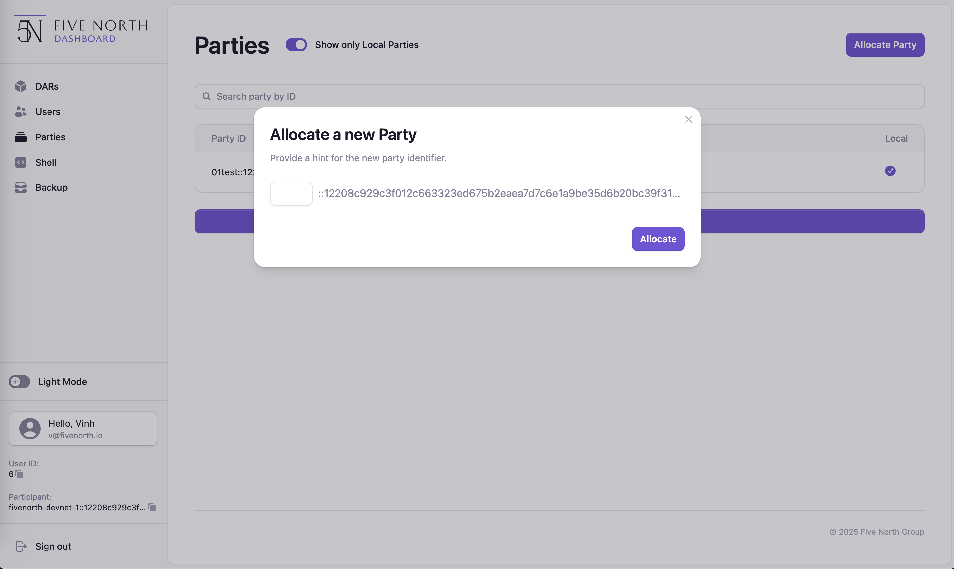The image size is (954, 569).
Task: Focus the party hint input field
Action: coord(291,194)
